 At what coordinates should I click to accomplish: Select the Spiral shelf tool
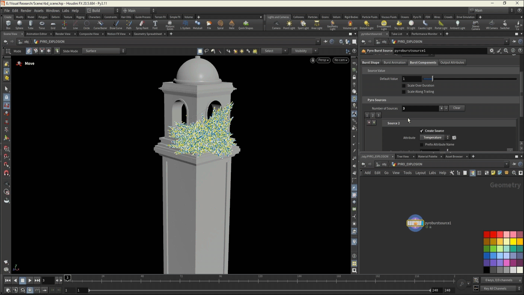(220, 25)
